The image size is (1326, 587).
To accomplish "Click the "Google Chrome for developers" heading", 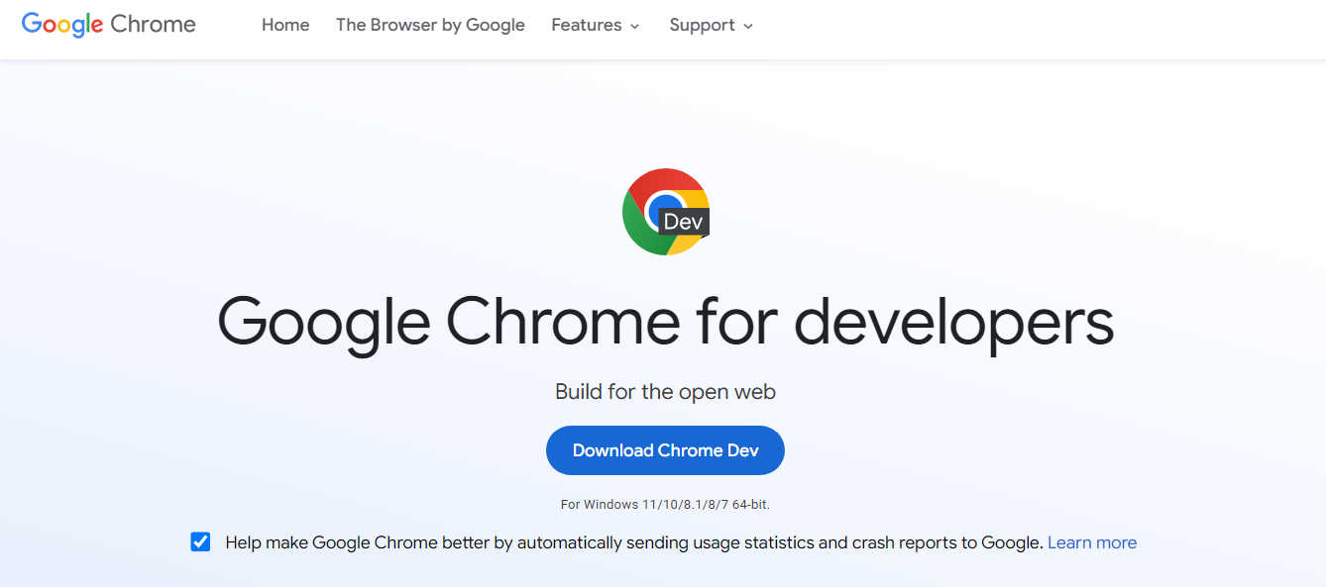I will pyautogui.click(x=664, y=322).
